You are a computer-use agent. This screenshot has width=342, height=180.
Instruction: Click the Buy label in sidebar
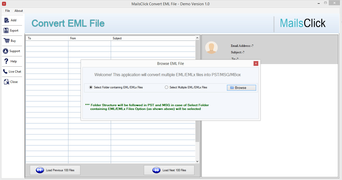point(13,41)
